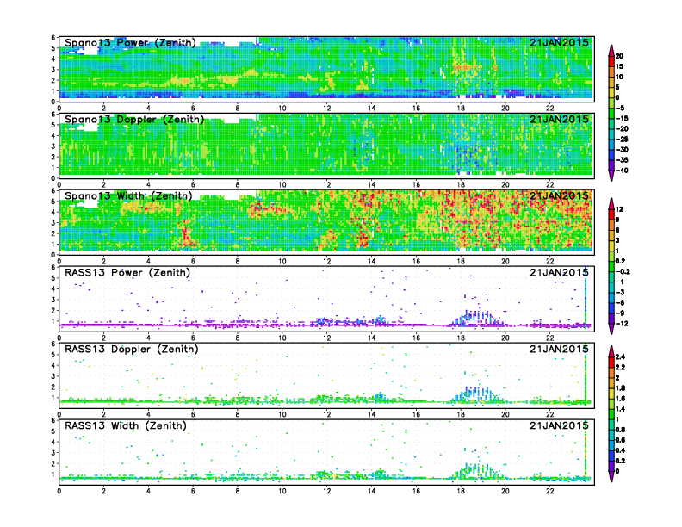Click x-axis tick 14 below the RASS13 Doppler panel
682x527 pixels.
coord(371,414)
